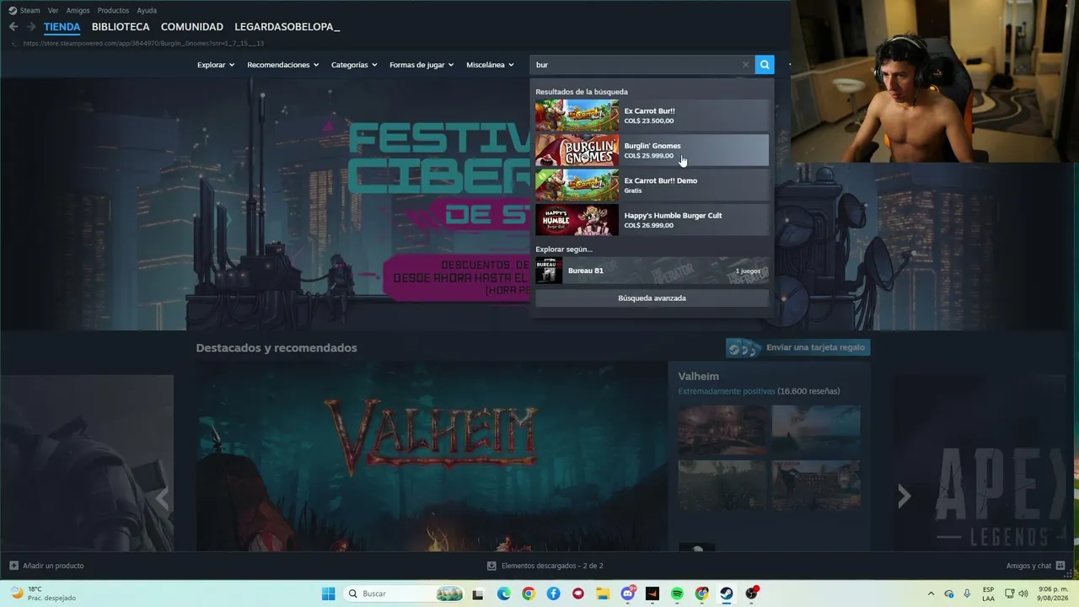Click the Búsqueda avanzada button
Screen dimensions: 1079x607
652,298
